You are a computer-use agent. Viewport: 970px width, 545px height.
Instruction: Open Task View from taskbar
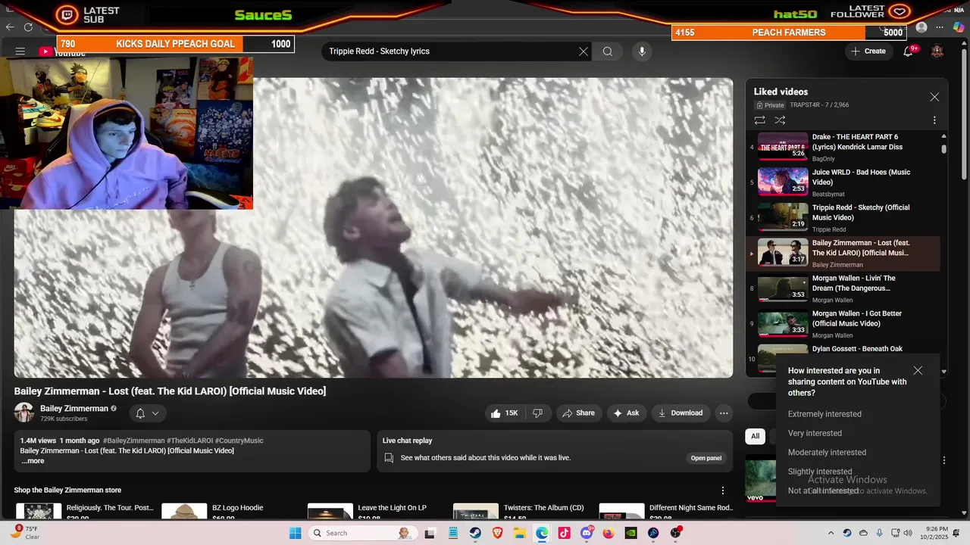(x=430, y=533)
